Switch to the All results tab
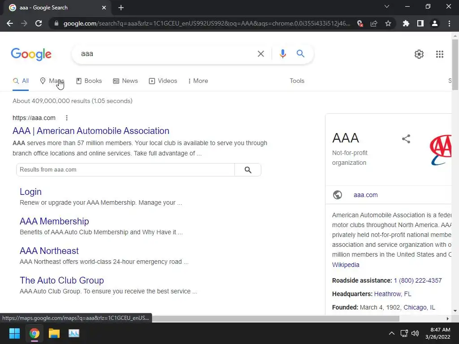This screenshot has width=459, height=344. [21, 81]
